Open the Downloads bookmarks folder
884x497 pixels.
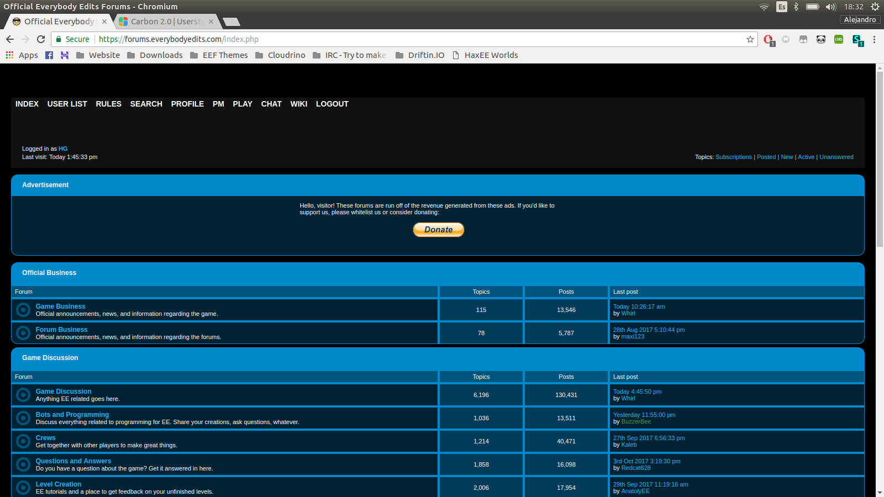(155, 55)
